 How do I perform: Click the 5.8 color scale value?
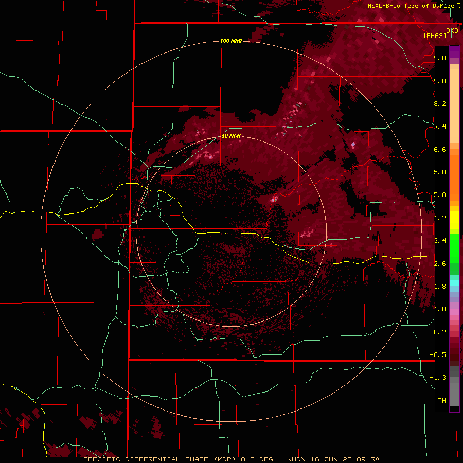click(440, 172)
